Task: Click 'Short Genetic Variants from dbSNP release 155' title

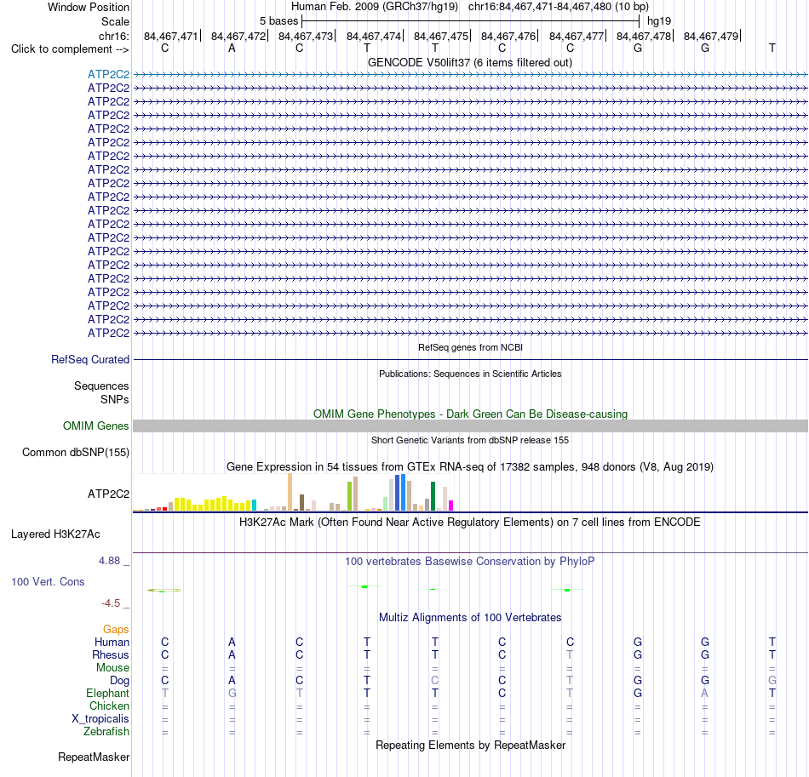Action: click(x=470, y=440)
